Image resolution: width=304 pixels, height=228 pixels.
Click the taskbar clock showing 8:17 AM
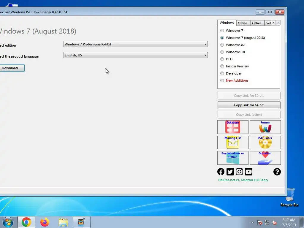pyautogui.click(x=289, y=222)
